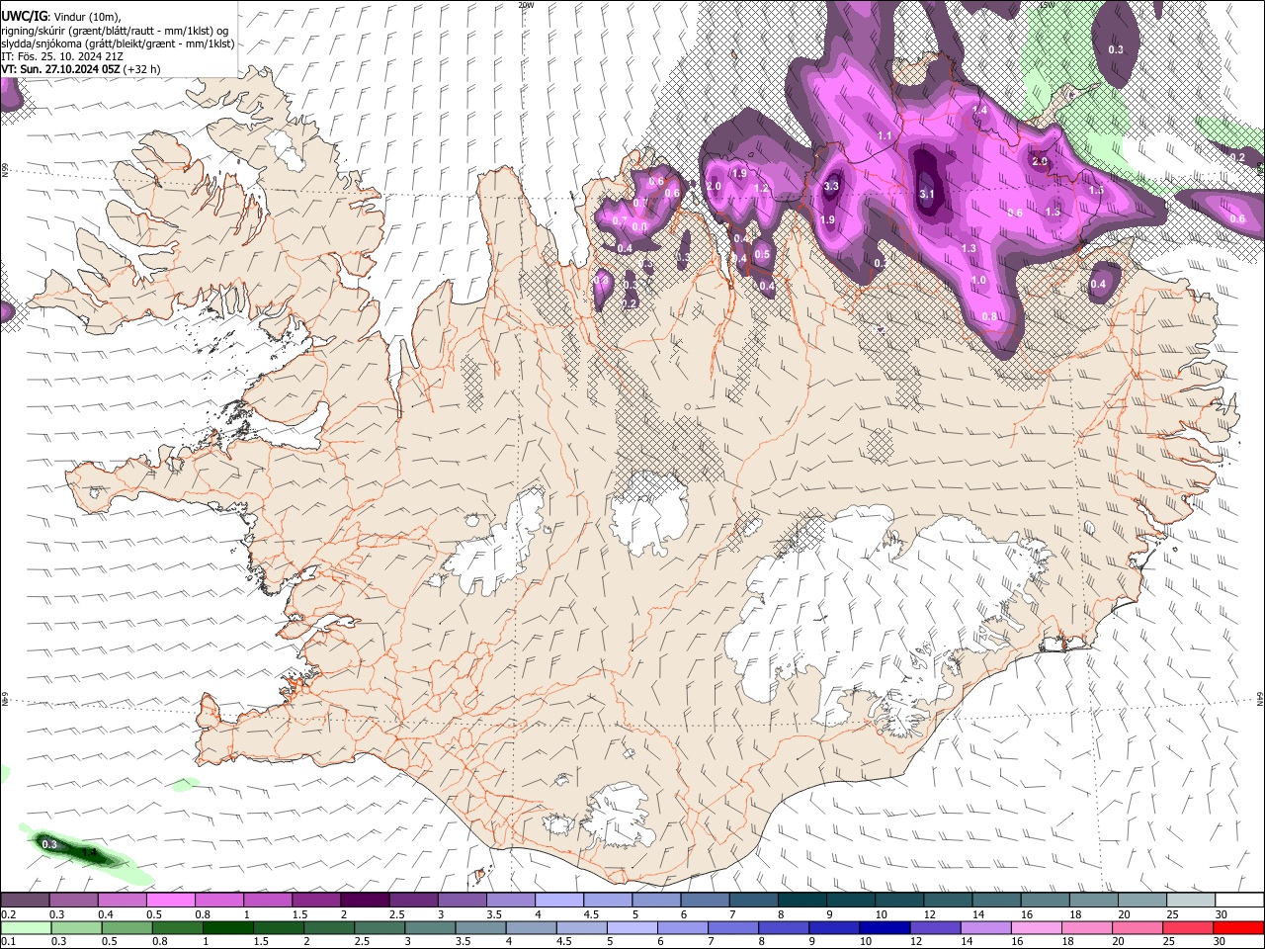This screenshot has width=1265, height=949.
Task: Click the 1.1 value inside the pink snow area
Action: [x=885, y=136]
